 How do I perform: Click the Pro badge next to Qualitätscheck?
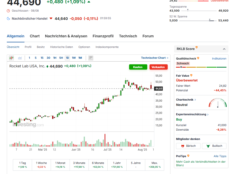pos(198,58)
